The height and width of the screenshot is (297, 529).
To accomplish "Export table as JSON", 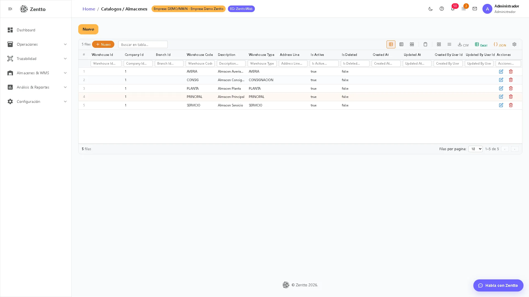I will click(500, 45).
